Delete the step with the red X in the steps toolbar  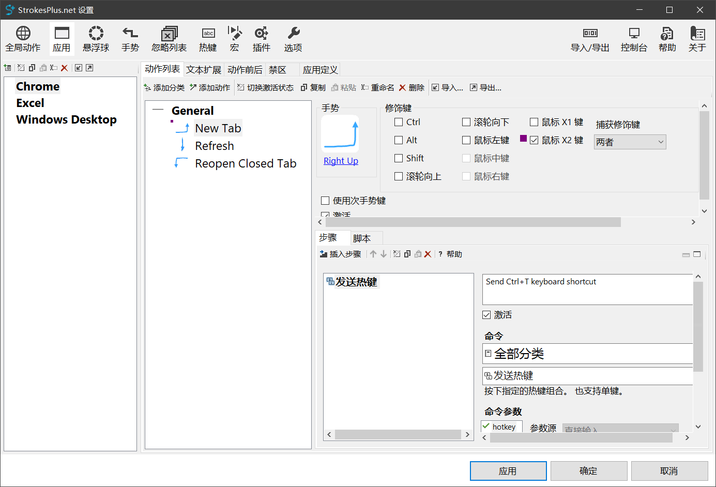pos(428,254)
